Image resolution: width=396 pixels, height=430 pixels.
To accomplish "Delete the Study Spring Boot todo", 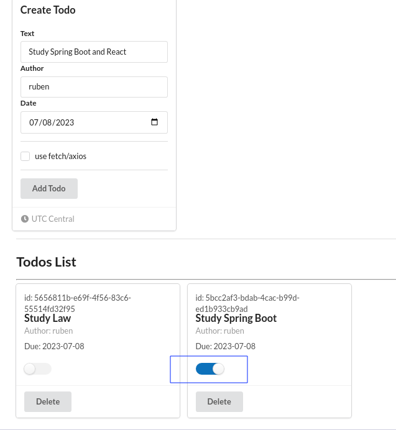I will click(x=219, y=401).
